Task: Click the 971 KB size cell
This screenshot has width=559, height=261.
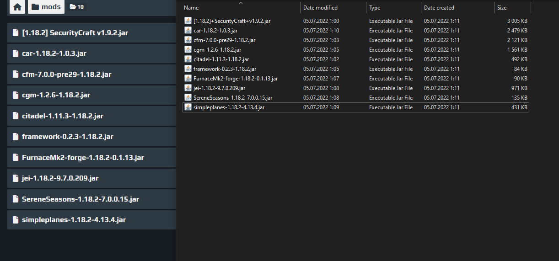Action: (519, 88)
